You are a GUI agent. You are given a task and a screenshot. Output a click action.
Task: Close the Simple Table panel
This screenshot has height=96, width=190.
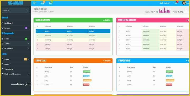click(x=110, y=61)
